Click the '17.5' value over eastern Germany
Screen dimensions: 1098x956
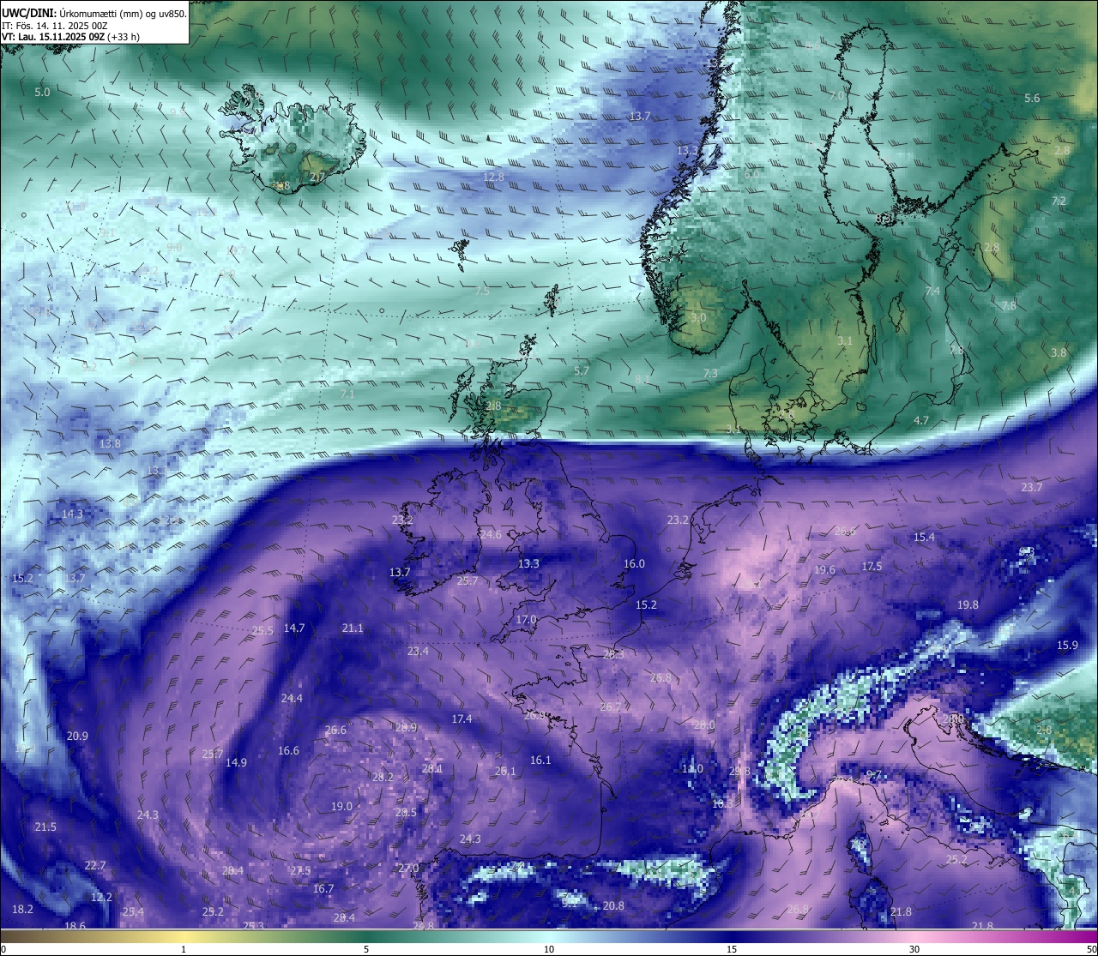pyautogui.click(x=872, y=566)
